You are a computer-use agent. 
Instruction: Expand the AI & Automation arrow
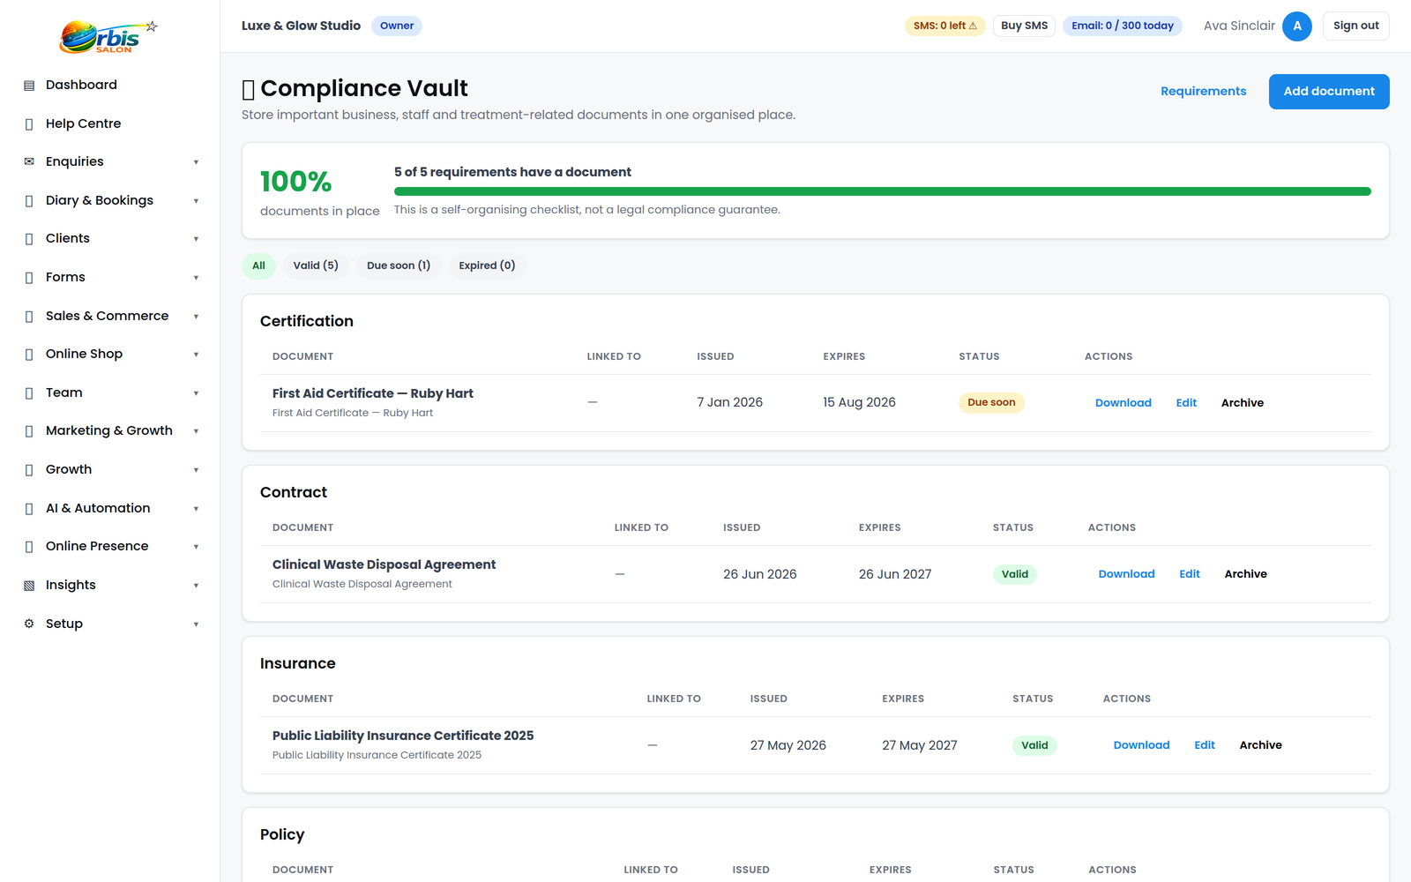pyautogui.click(x=196, y=509)
